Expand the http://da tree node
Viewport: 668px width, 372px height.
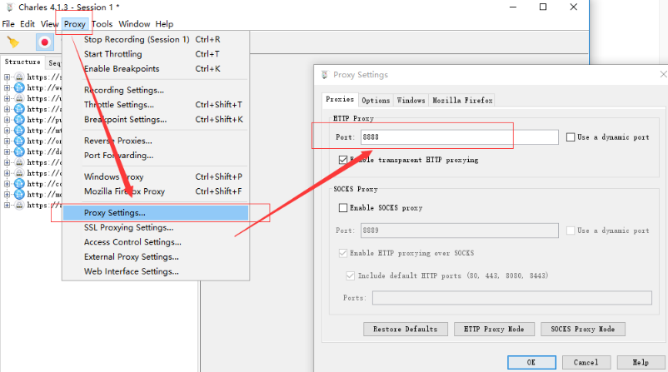click(x=7, y=151)
